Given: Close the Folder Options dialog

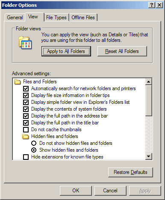Looking at the screenshot, I should point(159,5).
